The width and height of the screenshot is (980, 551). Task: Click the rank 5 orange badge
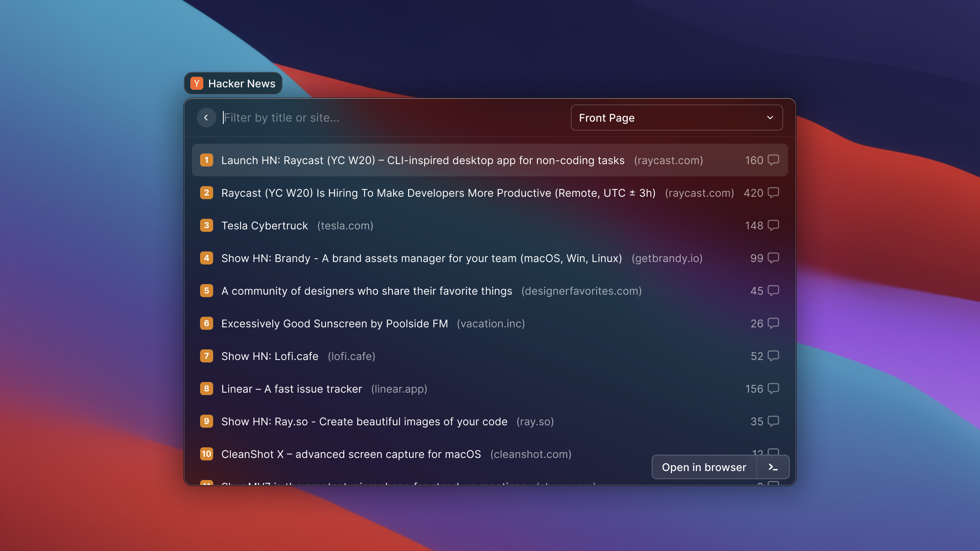click(207, 291)
